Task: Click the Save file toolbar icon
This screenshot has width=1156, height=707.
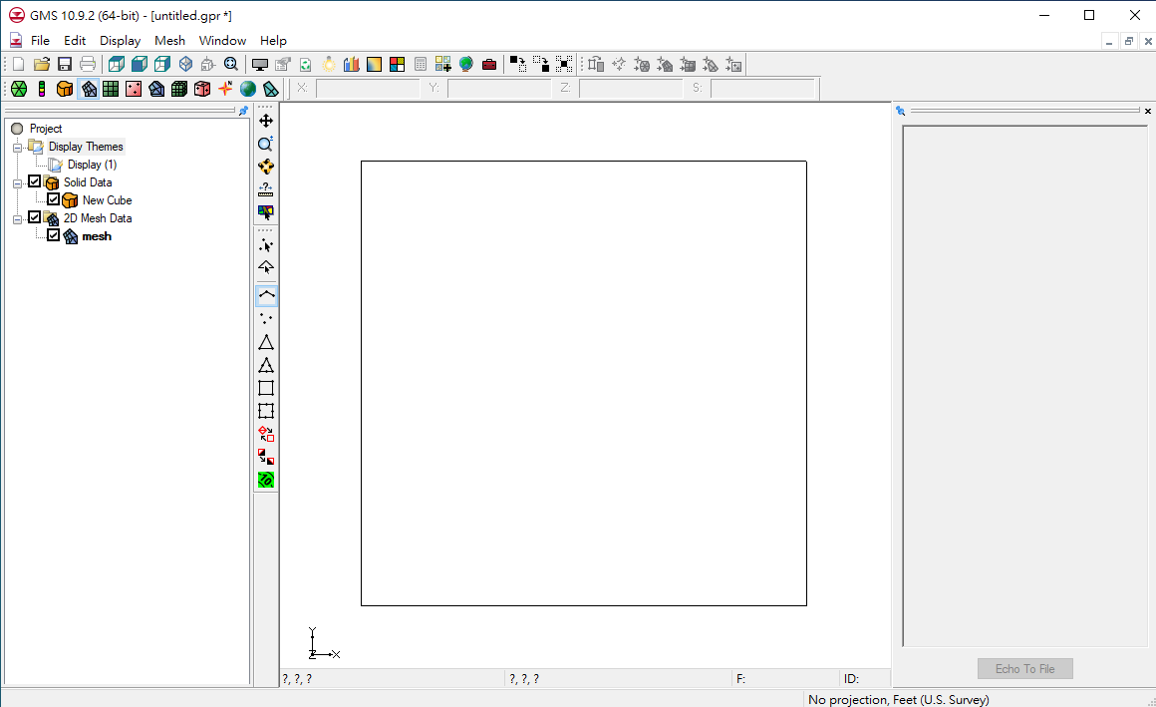Action: pyautogui.click(x=65, y=65)
